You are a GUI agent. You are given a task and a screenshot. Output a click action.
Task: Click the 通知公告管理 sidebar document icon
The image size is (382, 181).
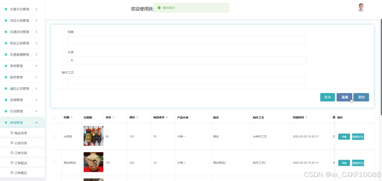(6, 88)
